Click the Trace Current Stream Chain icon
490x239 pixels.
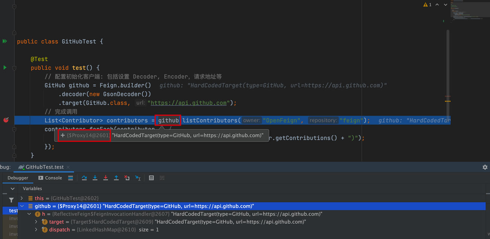pos(162,178)
